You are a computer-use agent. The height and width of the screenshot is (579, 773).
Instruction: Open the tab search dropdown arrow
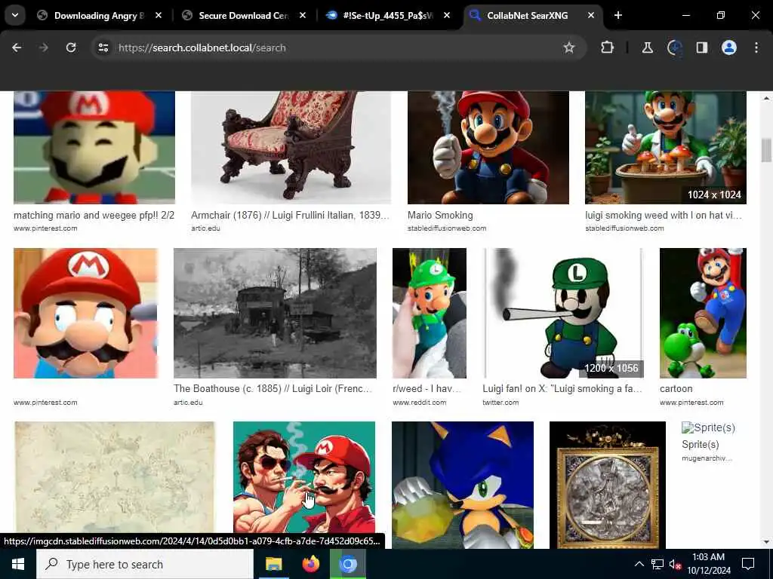point(15,15)
